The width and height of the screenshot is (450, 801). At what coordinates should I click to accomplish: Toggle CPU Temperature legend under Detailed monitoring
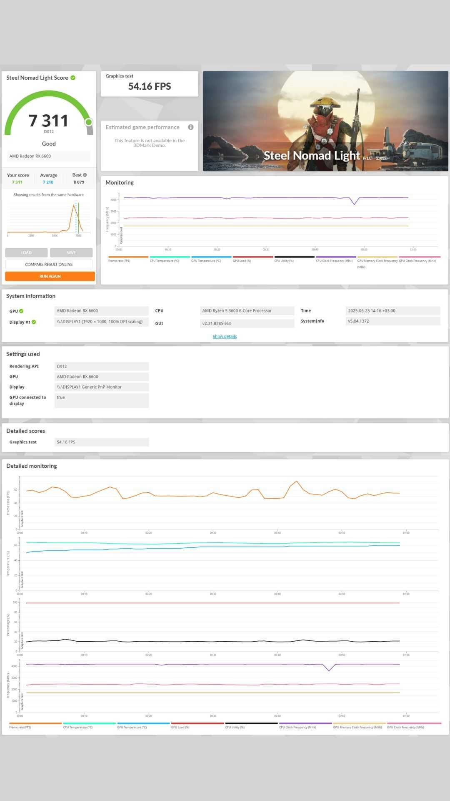(89, 725)
